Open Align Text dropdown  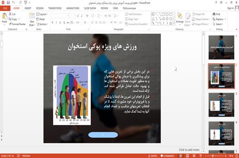pyautogui.click(x=132, y=19)
